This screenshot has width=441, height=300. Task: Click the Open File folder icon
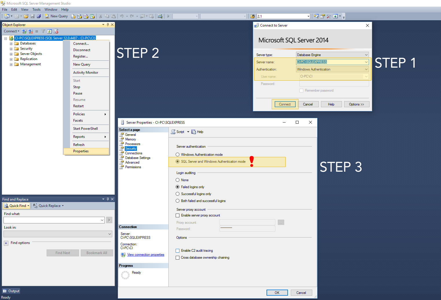(x=26, y=16)
